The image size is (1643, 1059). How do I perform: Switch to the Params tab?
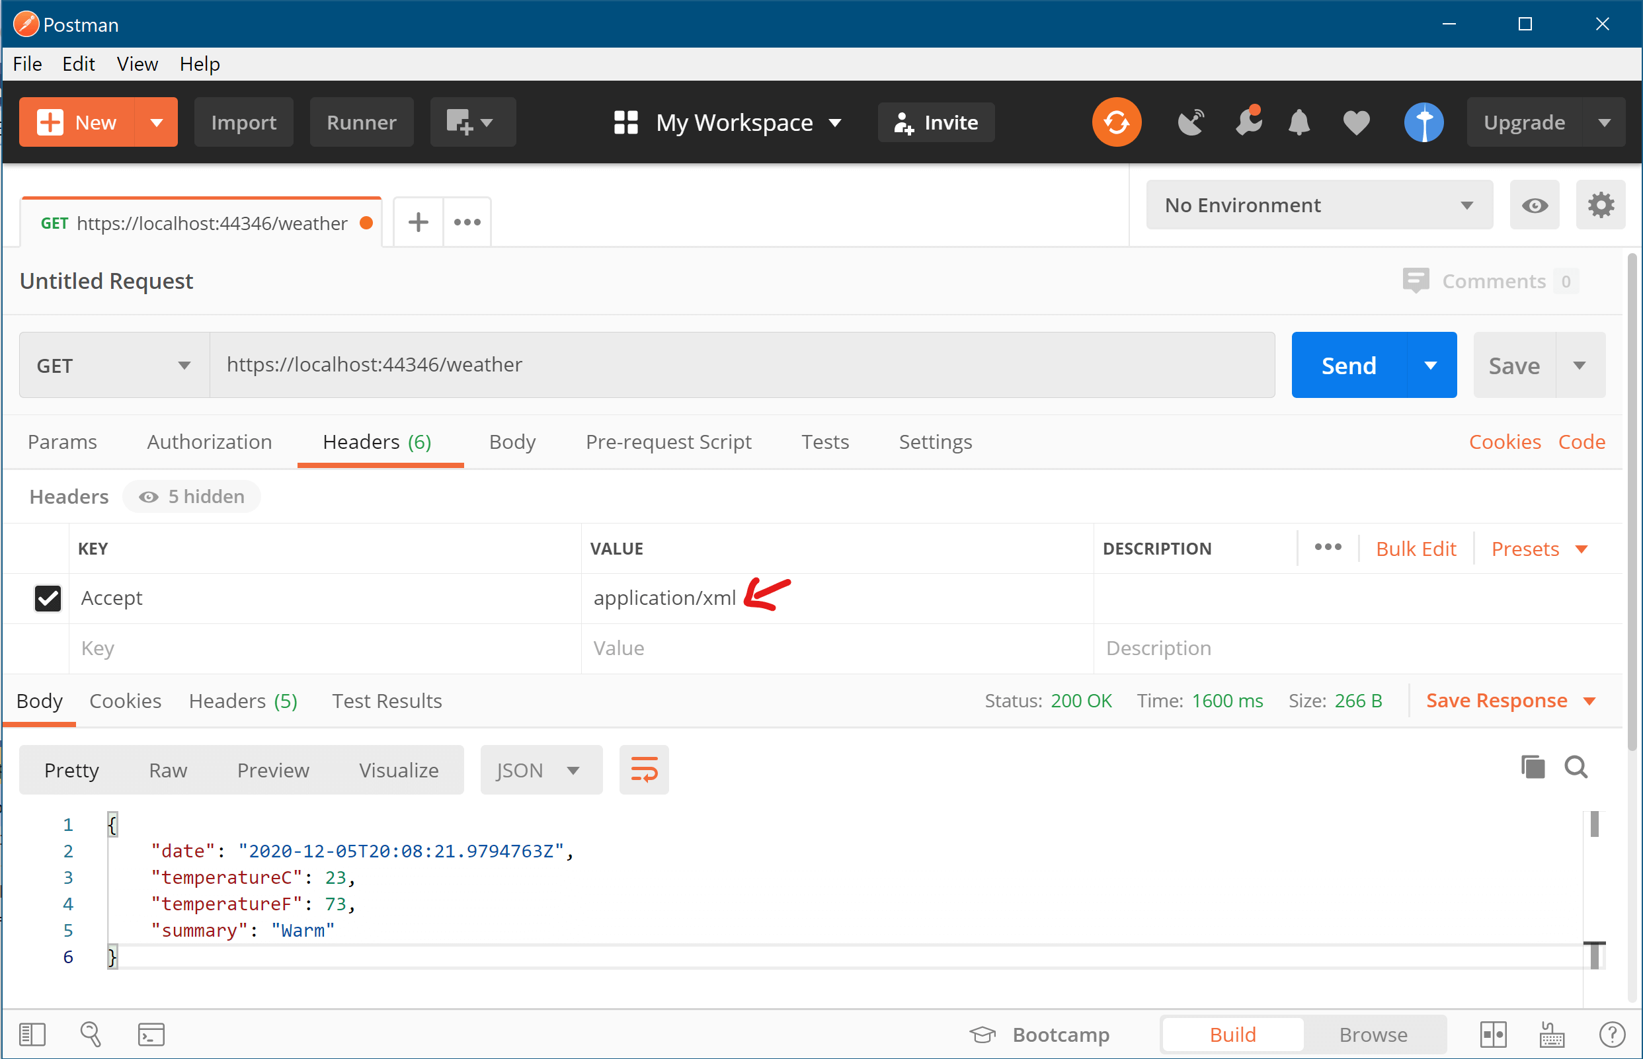click(x=62, y=442)
